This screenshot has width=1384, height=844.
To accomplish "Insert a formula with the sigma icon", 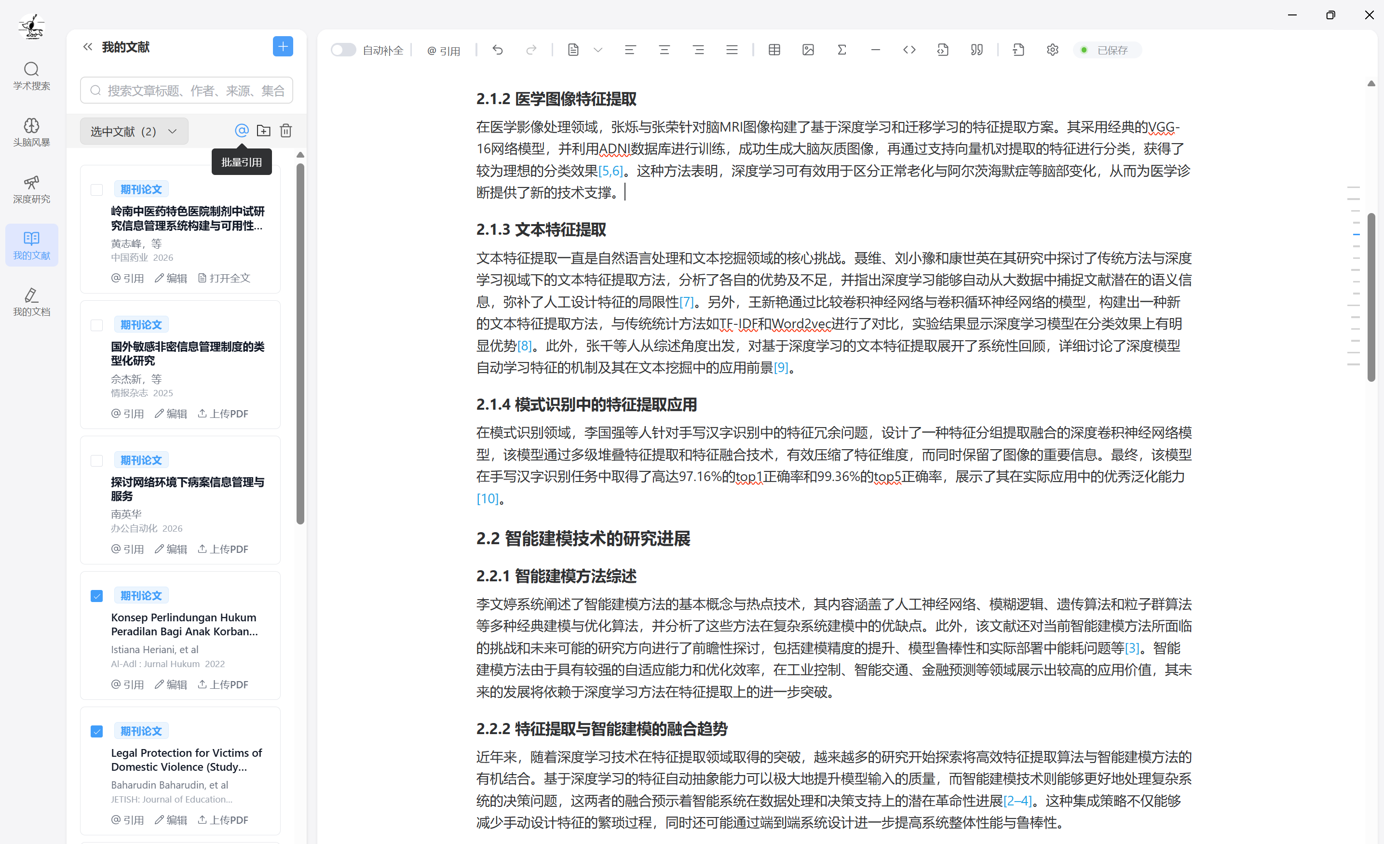I will pos(841,50).
